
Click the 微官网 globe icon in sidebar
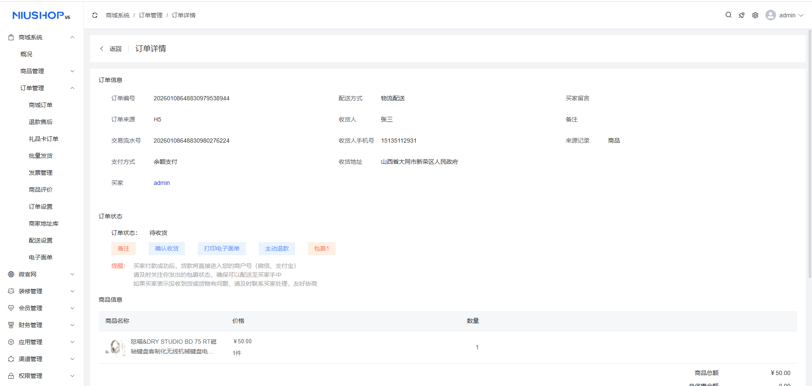tap(11, 274)
